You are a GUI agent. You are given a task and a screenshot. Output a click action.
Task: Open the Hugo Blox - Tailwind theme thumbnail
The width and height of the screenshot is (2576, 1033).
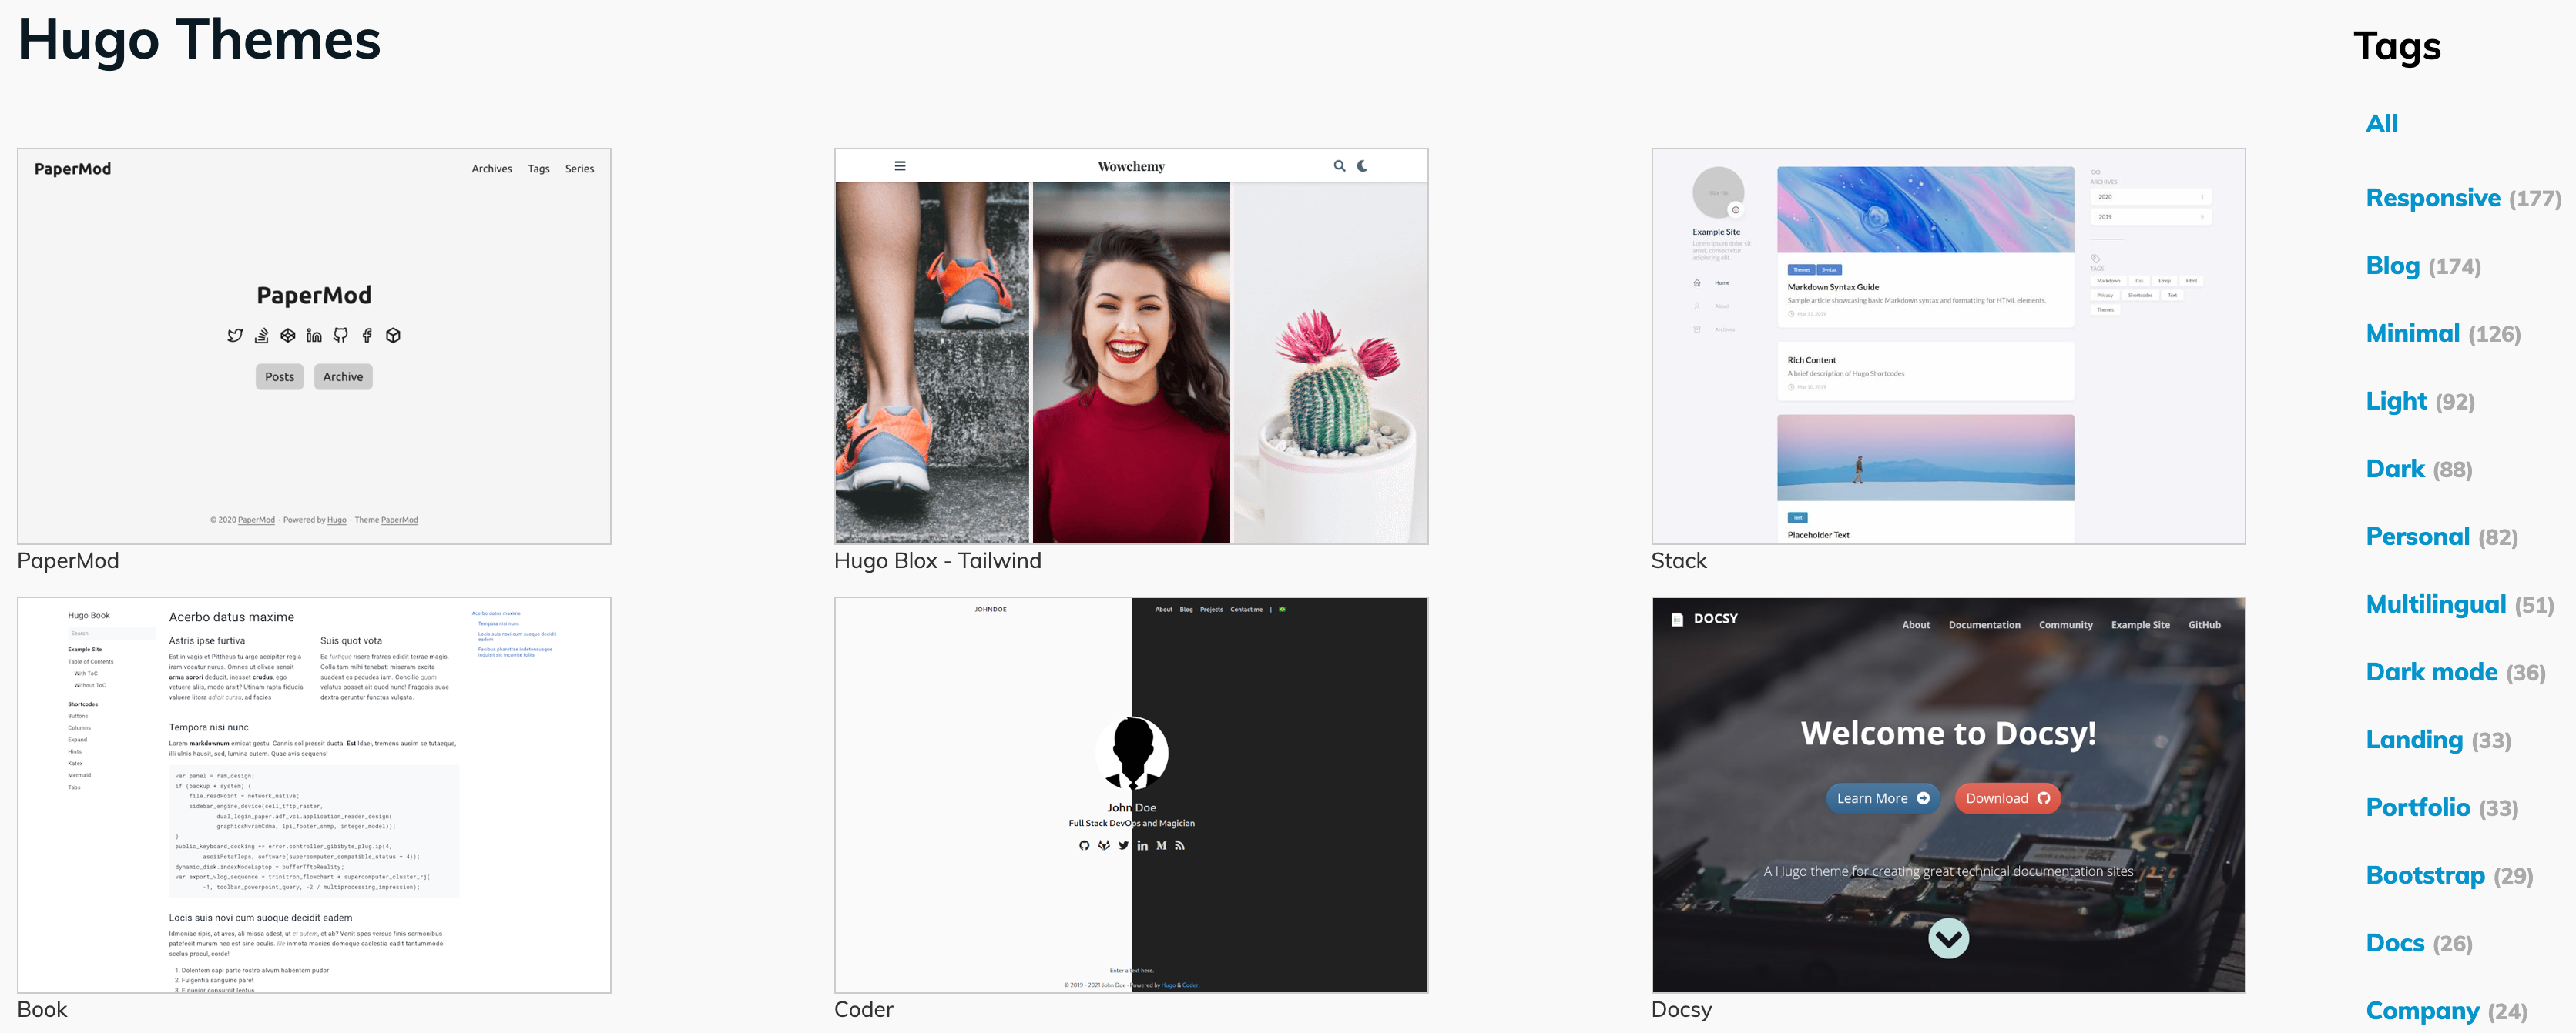pyautogui.click(x=1131, y=346)
